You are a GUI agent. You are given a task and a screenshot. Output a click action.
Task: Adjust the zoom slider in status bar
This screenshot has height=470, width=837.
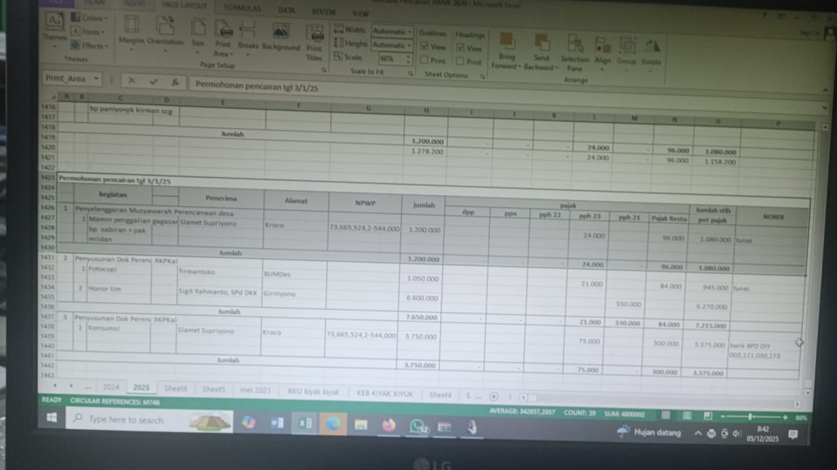(749, 416)
